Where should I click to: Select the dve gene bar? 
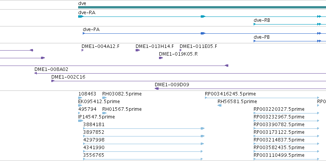(202, 7)
